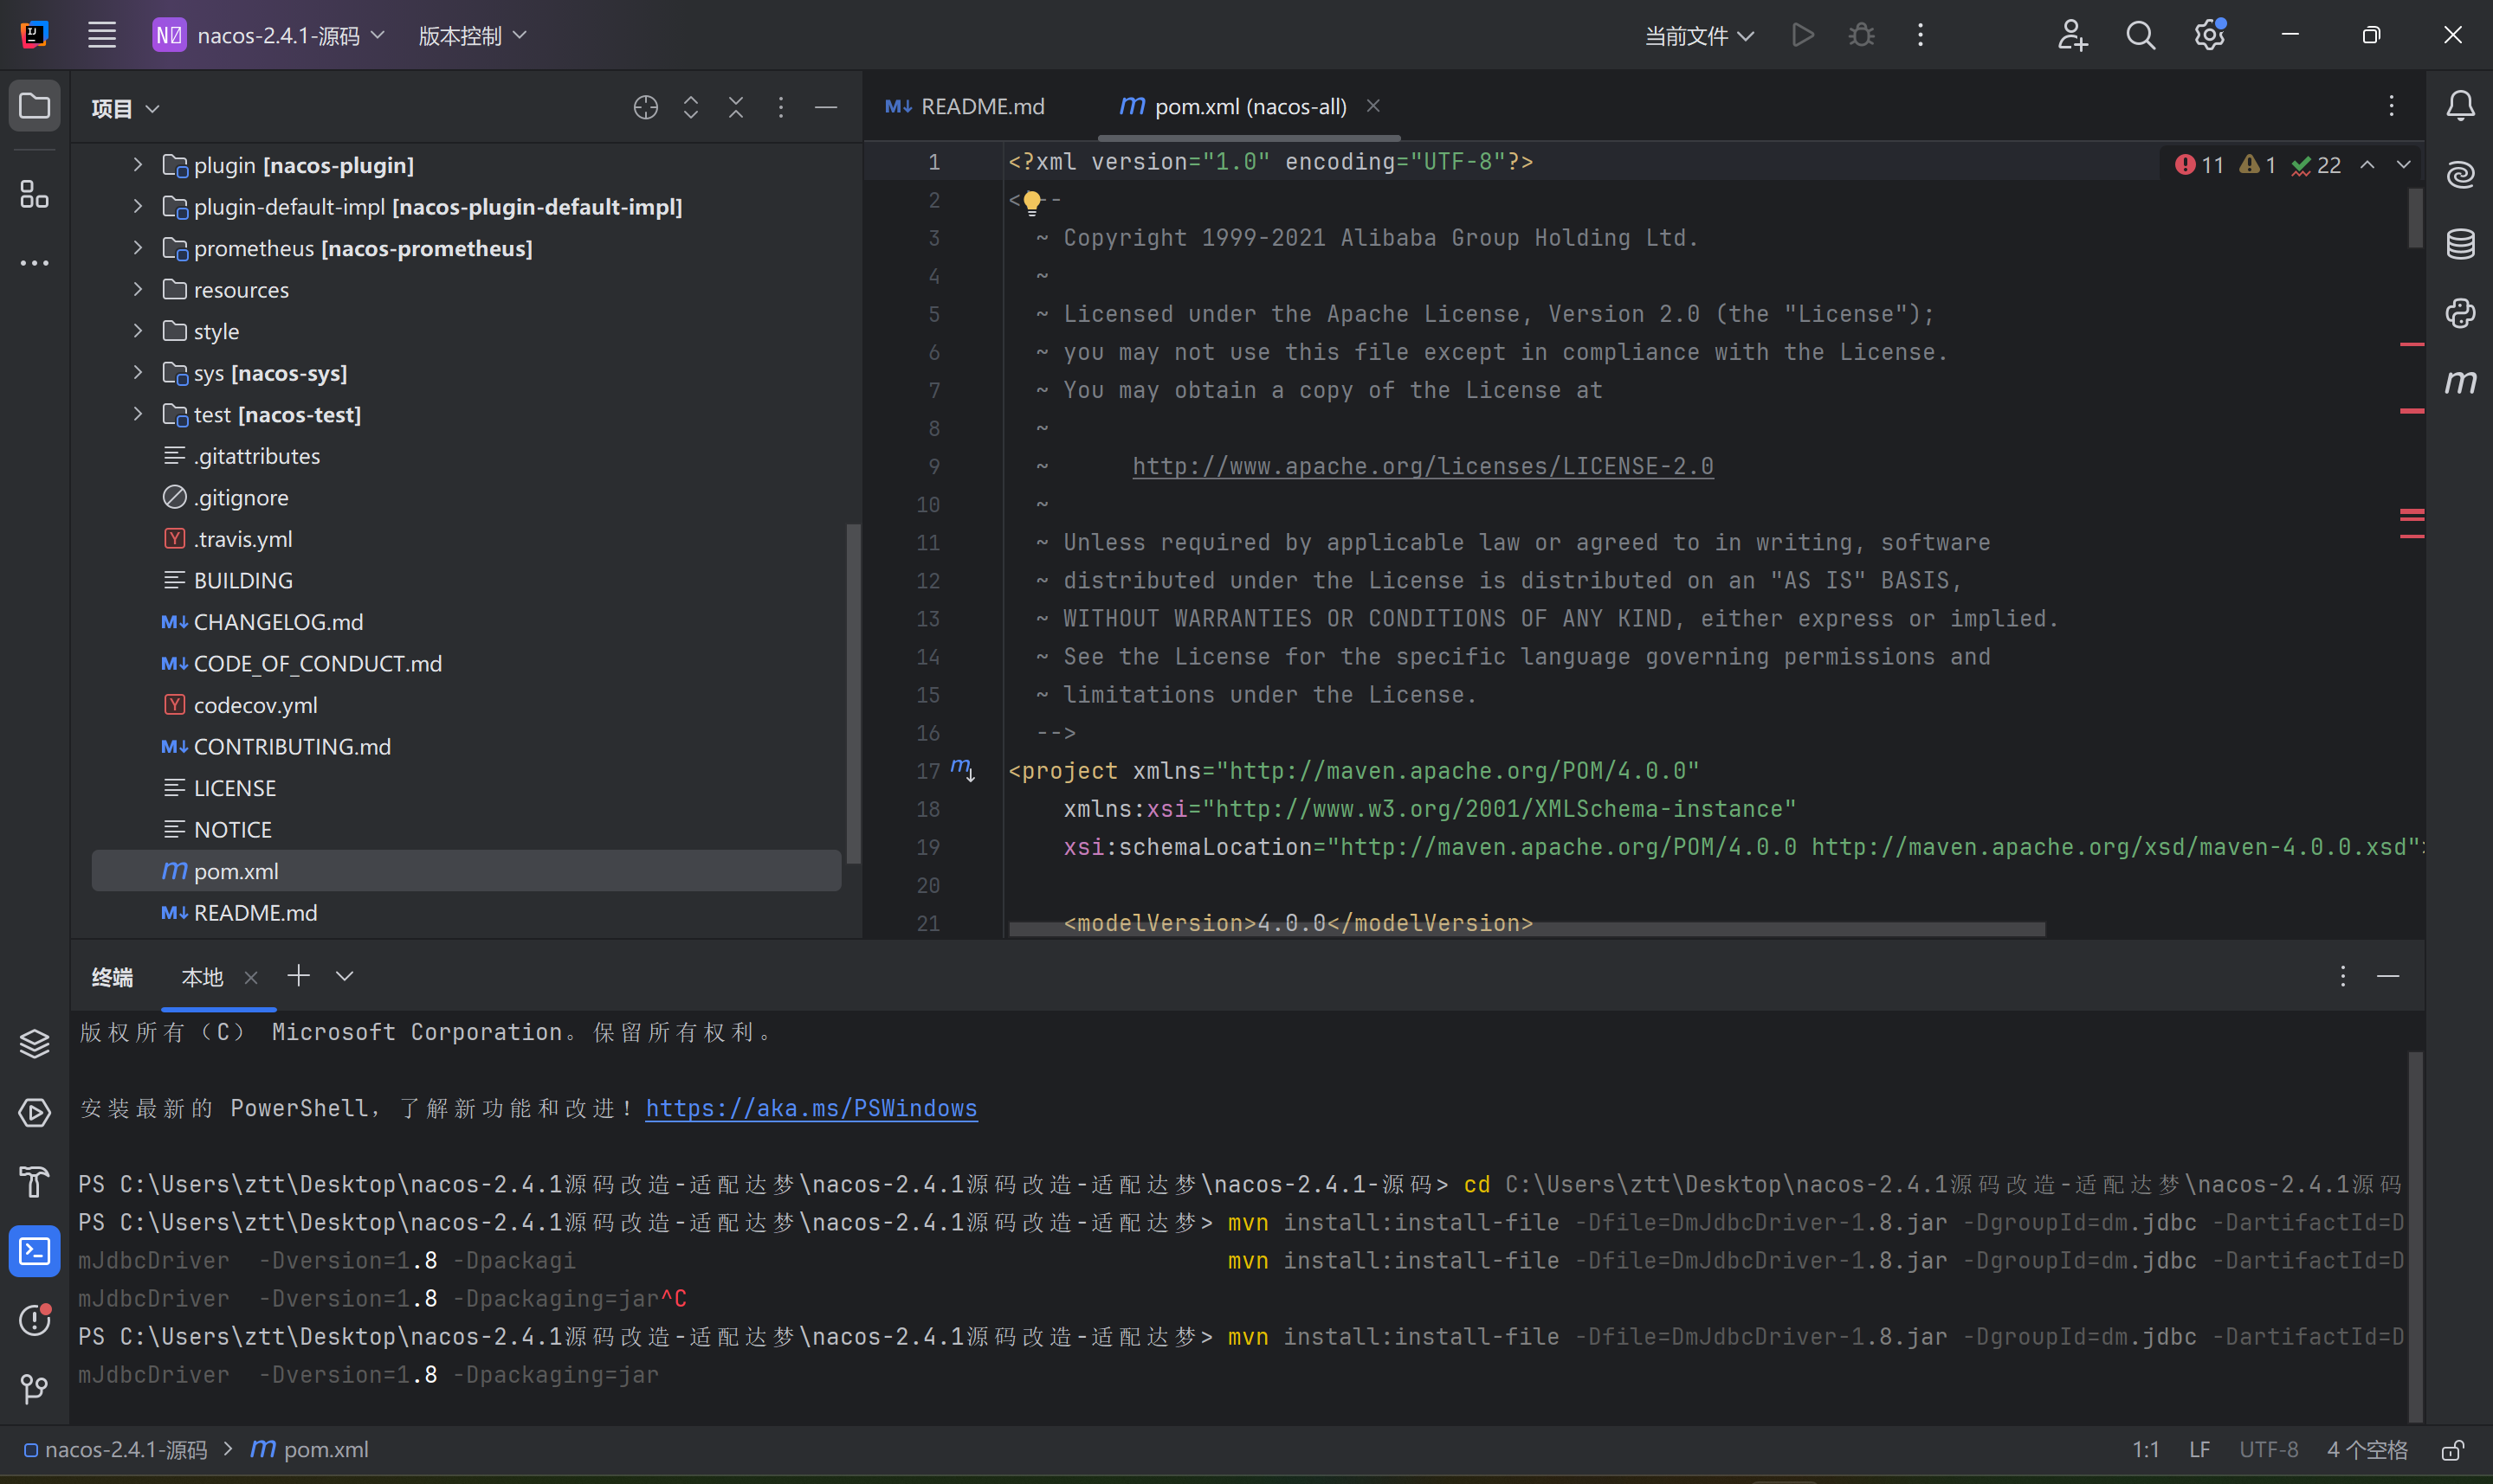Expand the prometheus [nacos-prometheus] folder
Viewport: 2493px width, 1484px height.
click(x=138, y=248)
